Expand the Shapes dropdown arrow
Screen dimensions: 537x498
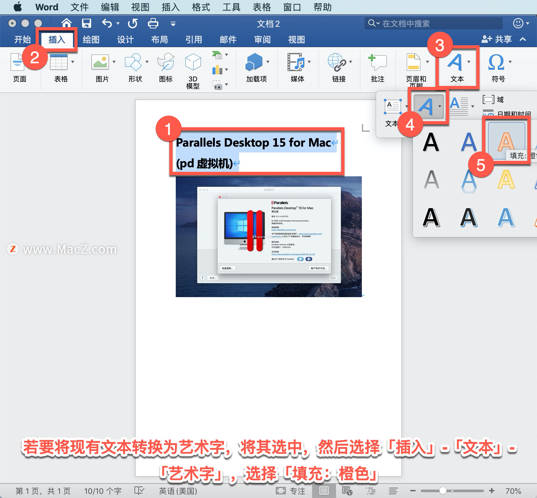(x=147, y=62)
